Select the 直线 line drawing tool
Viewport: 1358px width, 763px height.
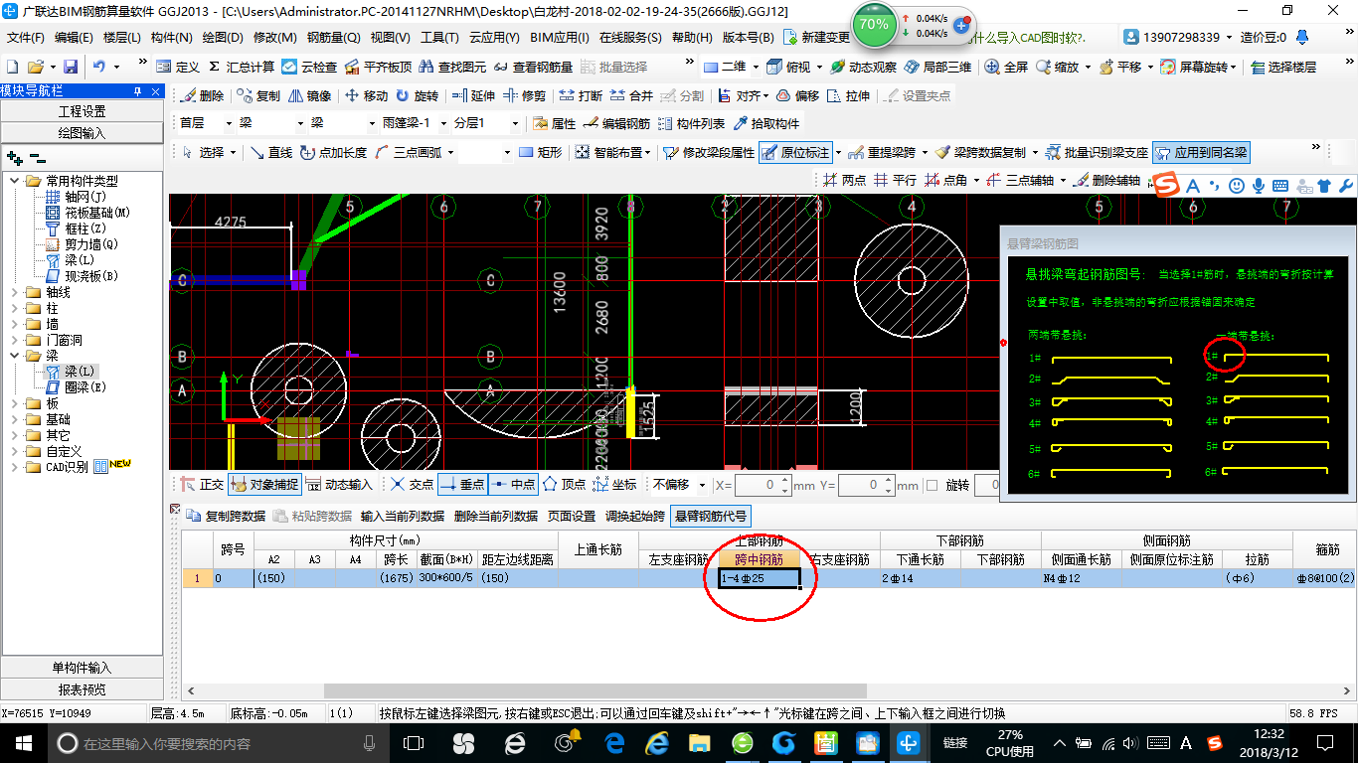(271, 152)
